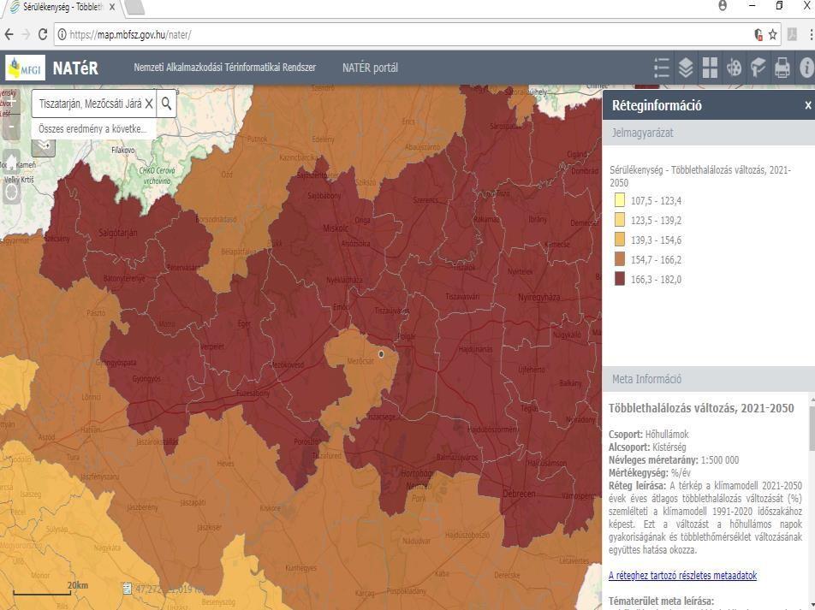Open the four-tile grid gallery icon
This screenshot has width=815, height=610.
pyautogui.click(x=710, y=68)
